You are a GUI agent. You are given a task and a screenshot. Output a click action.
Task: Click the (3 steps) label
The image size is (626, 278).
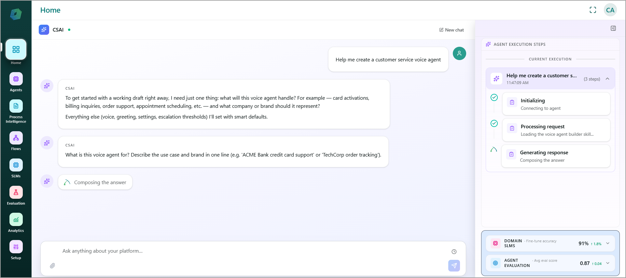[592, 79]
